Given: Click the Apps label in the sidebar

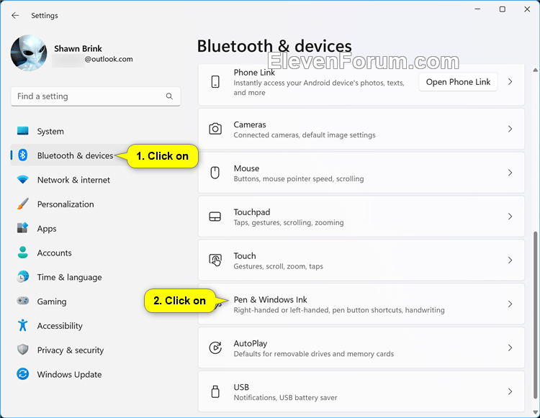Looking at the screenshot, I should (47, 229).
